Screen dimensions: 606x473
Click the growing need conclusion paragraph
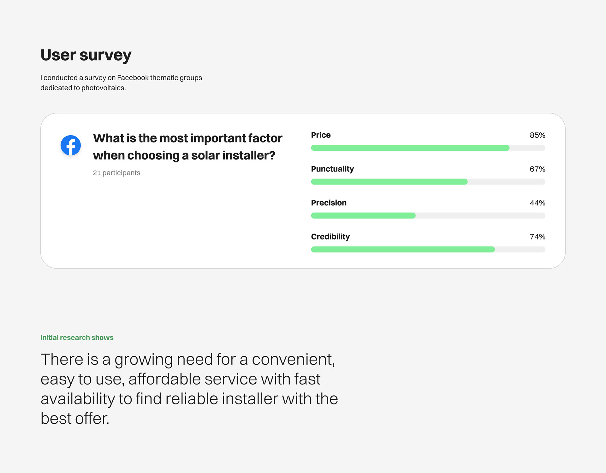point(189,389)
